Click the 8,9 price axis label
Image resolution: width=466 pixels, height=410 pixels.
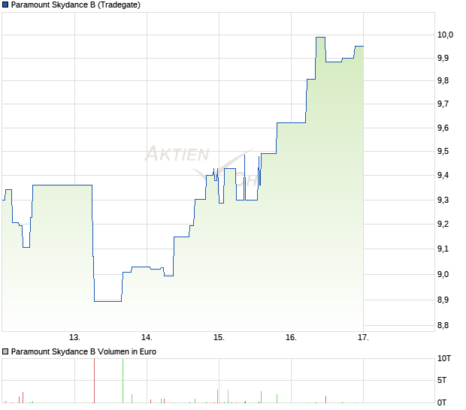point(443,300)
